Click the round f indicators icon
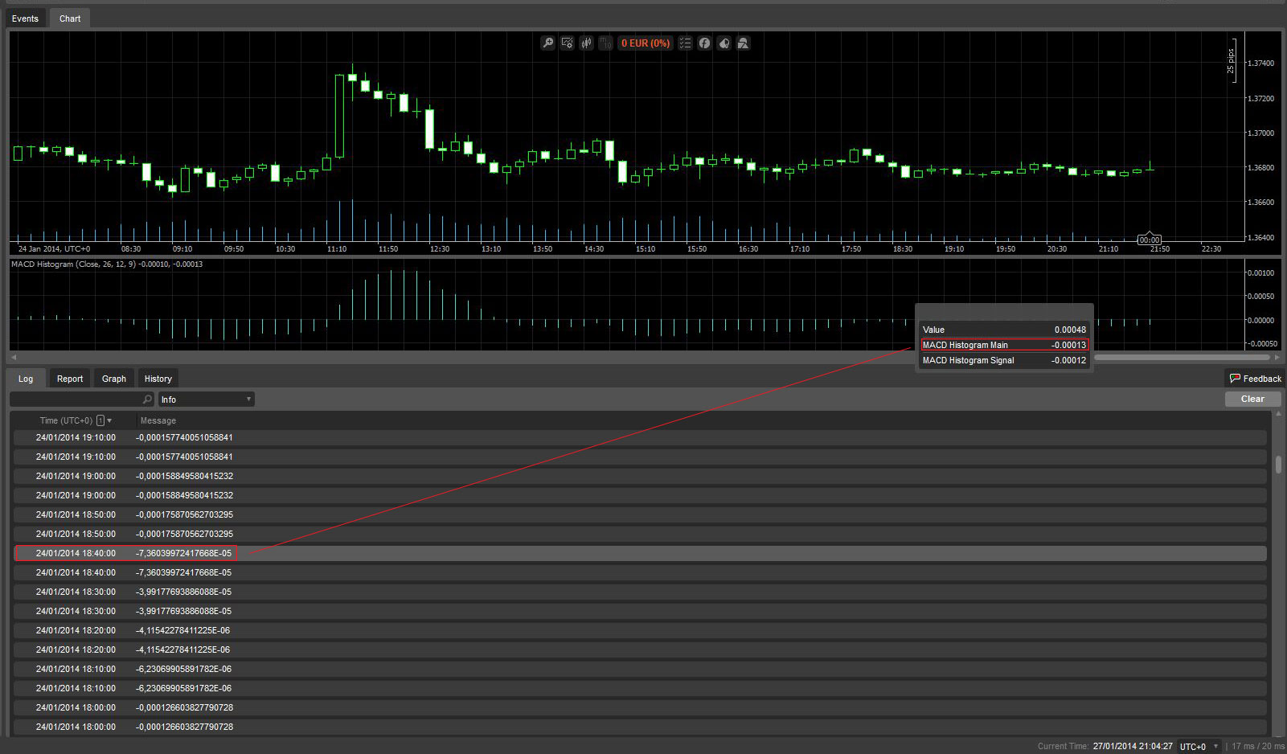This screenshot has height=754, width=1287. (x=704, y=43)
